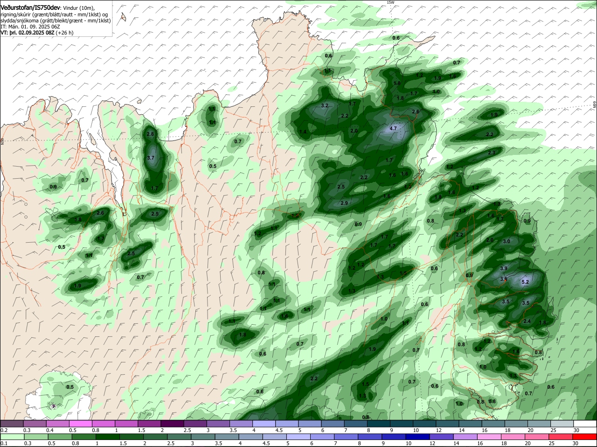This screenshot has height=447, width=597.
Task: Click the dull purple 0.2 swatch in upper legend
Action: point(12,424)
